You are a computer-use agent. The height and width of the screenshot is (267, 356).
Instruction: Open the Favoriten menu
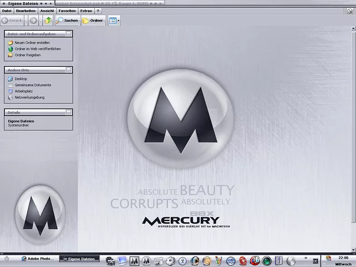[x=67, y=11]
